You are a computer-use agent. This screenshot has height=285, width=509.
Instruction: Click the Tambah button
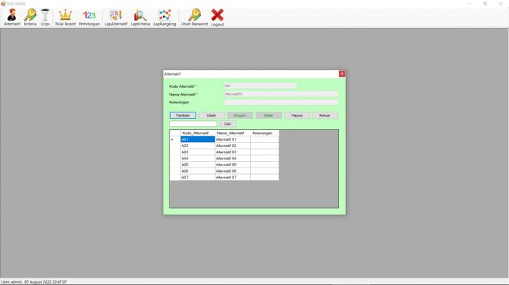click(183, 115)
